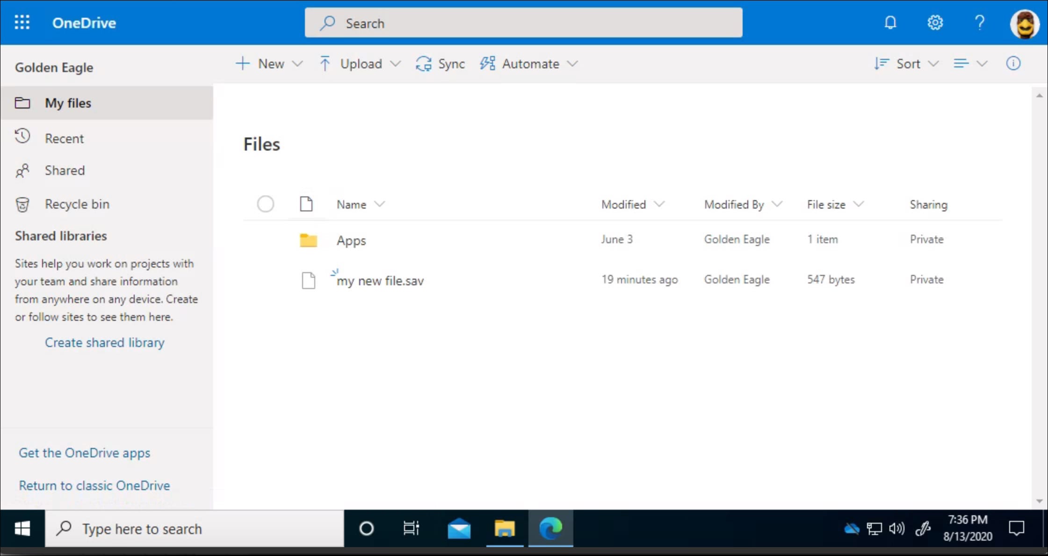Screen dimensions: 1048x556
Task: Click Get the OneDrive apps link
Action: click(x=85, y=452)
